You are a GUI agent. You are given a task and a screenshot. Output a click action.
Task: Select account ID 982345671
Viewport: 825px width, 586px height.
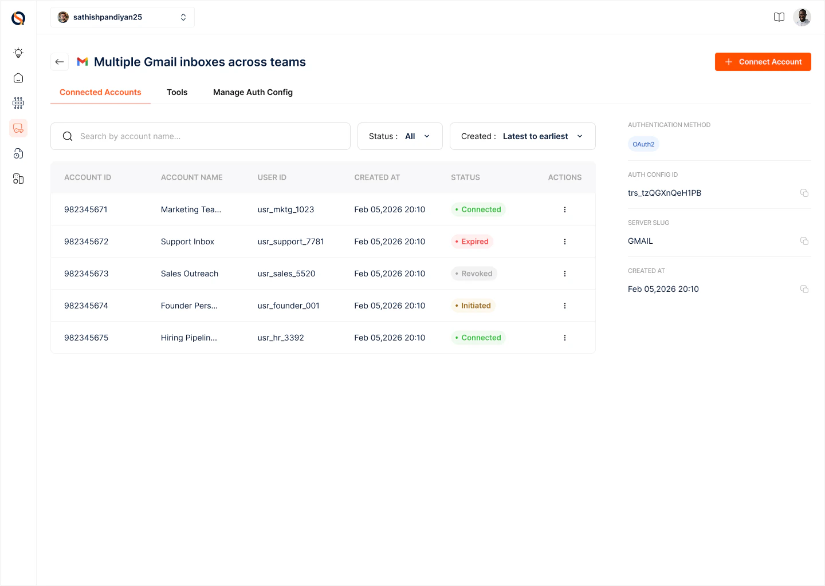pyautogui.click(x=86, y=209)
